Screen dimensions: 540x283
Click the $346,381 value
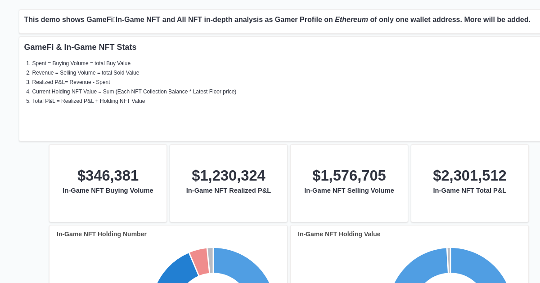[108, 176]
